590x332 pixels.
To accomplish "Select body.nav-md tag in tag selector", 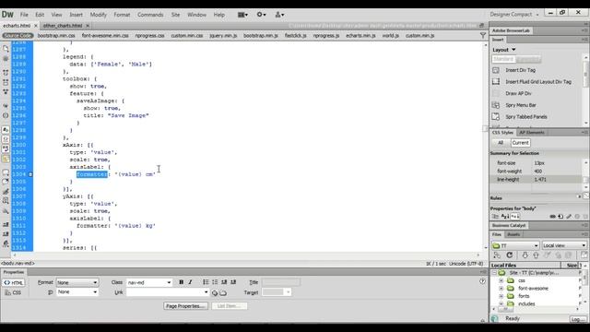I will pyautogui.click(x=18, y=264).
